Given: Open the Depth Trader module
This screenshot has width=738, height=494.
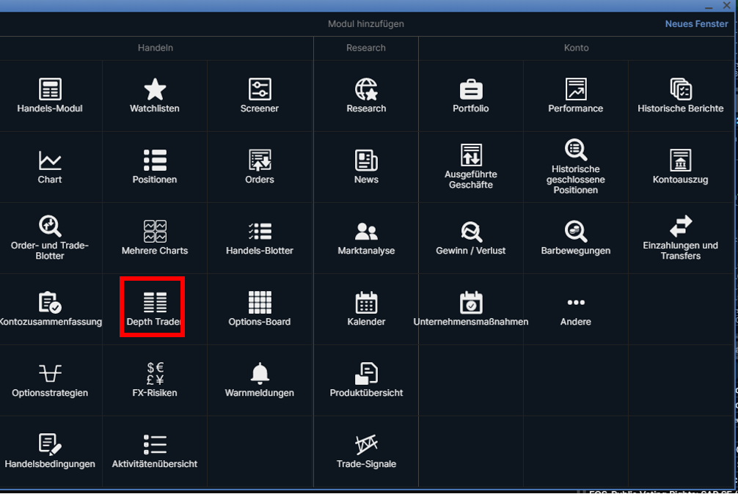Looking at the screenshot, I should coord(155,303).
